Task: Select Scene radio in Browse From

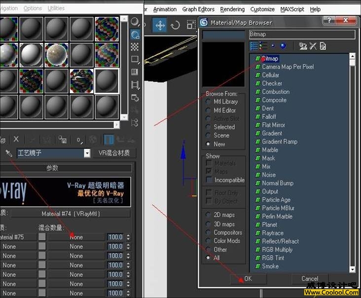Action: (208, 135)
